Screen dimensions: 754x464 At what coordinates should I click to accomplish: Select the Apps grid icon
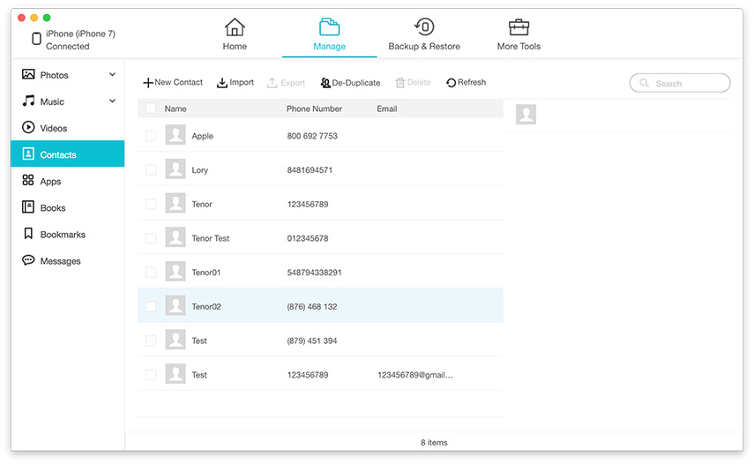tap(28, 181)
